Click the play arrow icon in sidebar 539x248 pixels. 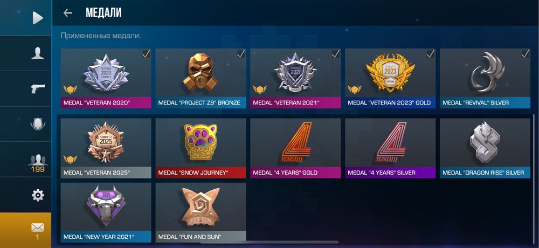[x=38, y=18]
